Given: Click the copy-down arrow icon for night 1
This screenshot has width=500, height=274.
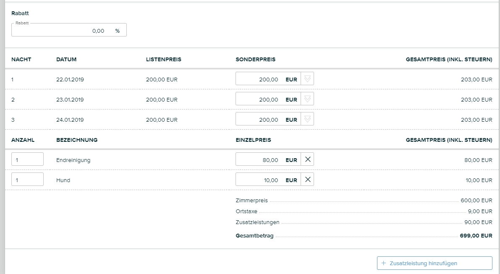Looking at the screenshot, I should 307,79.
